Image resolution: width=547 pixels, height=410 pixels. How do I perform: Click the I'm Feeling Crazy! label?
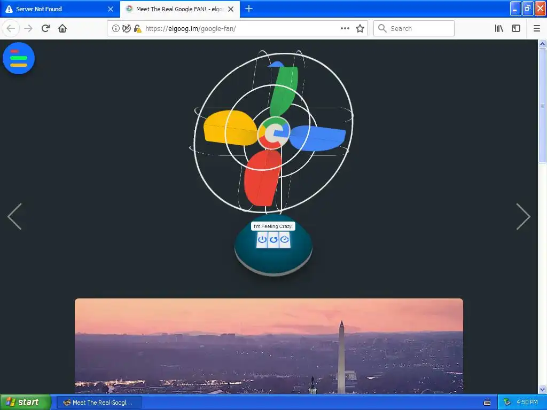point(273,226)
